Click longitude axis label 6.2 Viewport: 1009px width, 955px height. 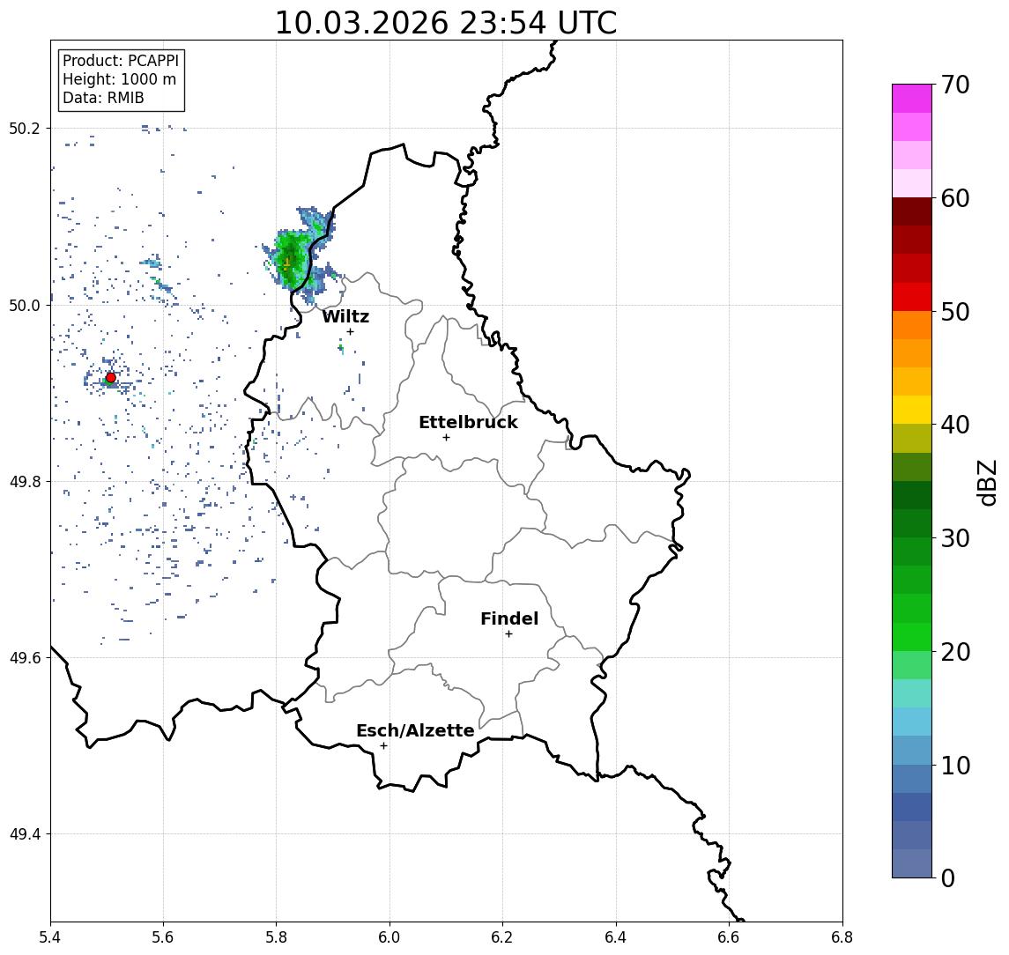502,937
